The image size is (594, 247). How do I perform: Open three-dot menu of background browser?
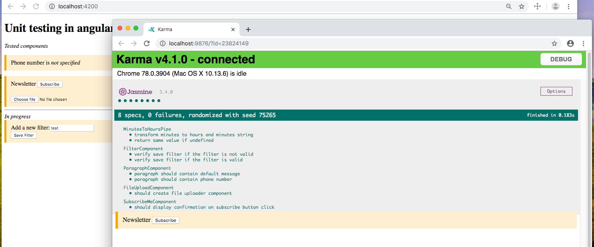coord(568,6)
